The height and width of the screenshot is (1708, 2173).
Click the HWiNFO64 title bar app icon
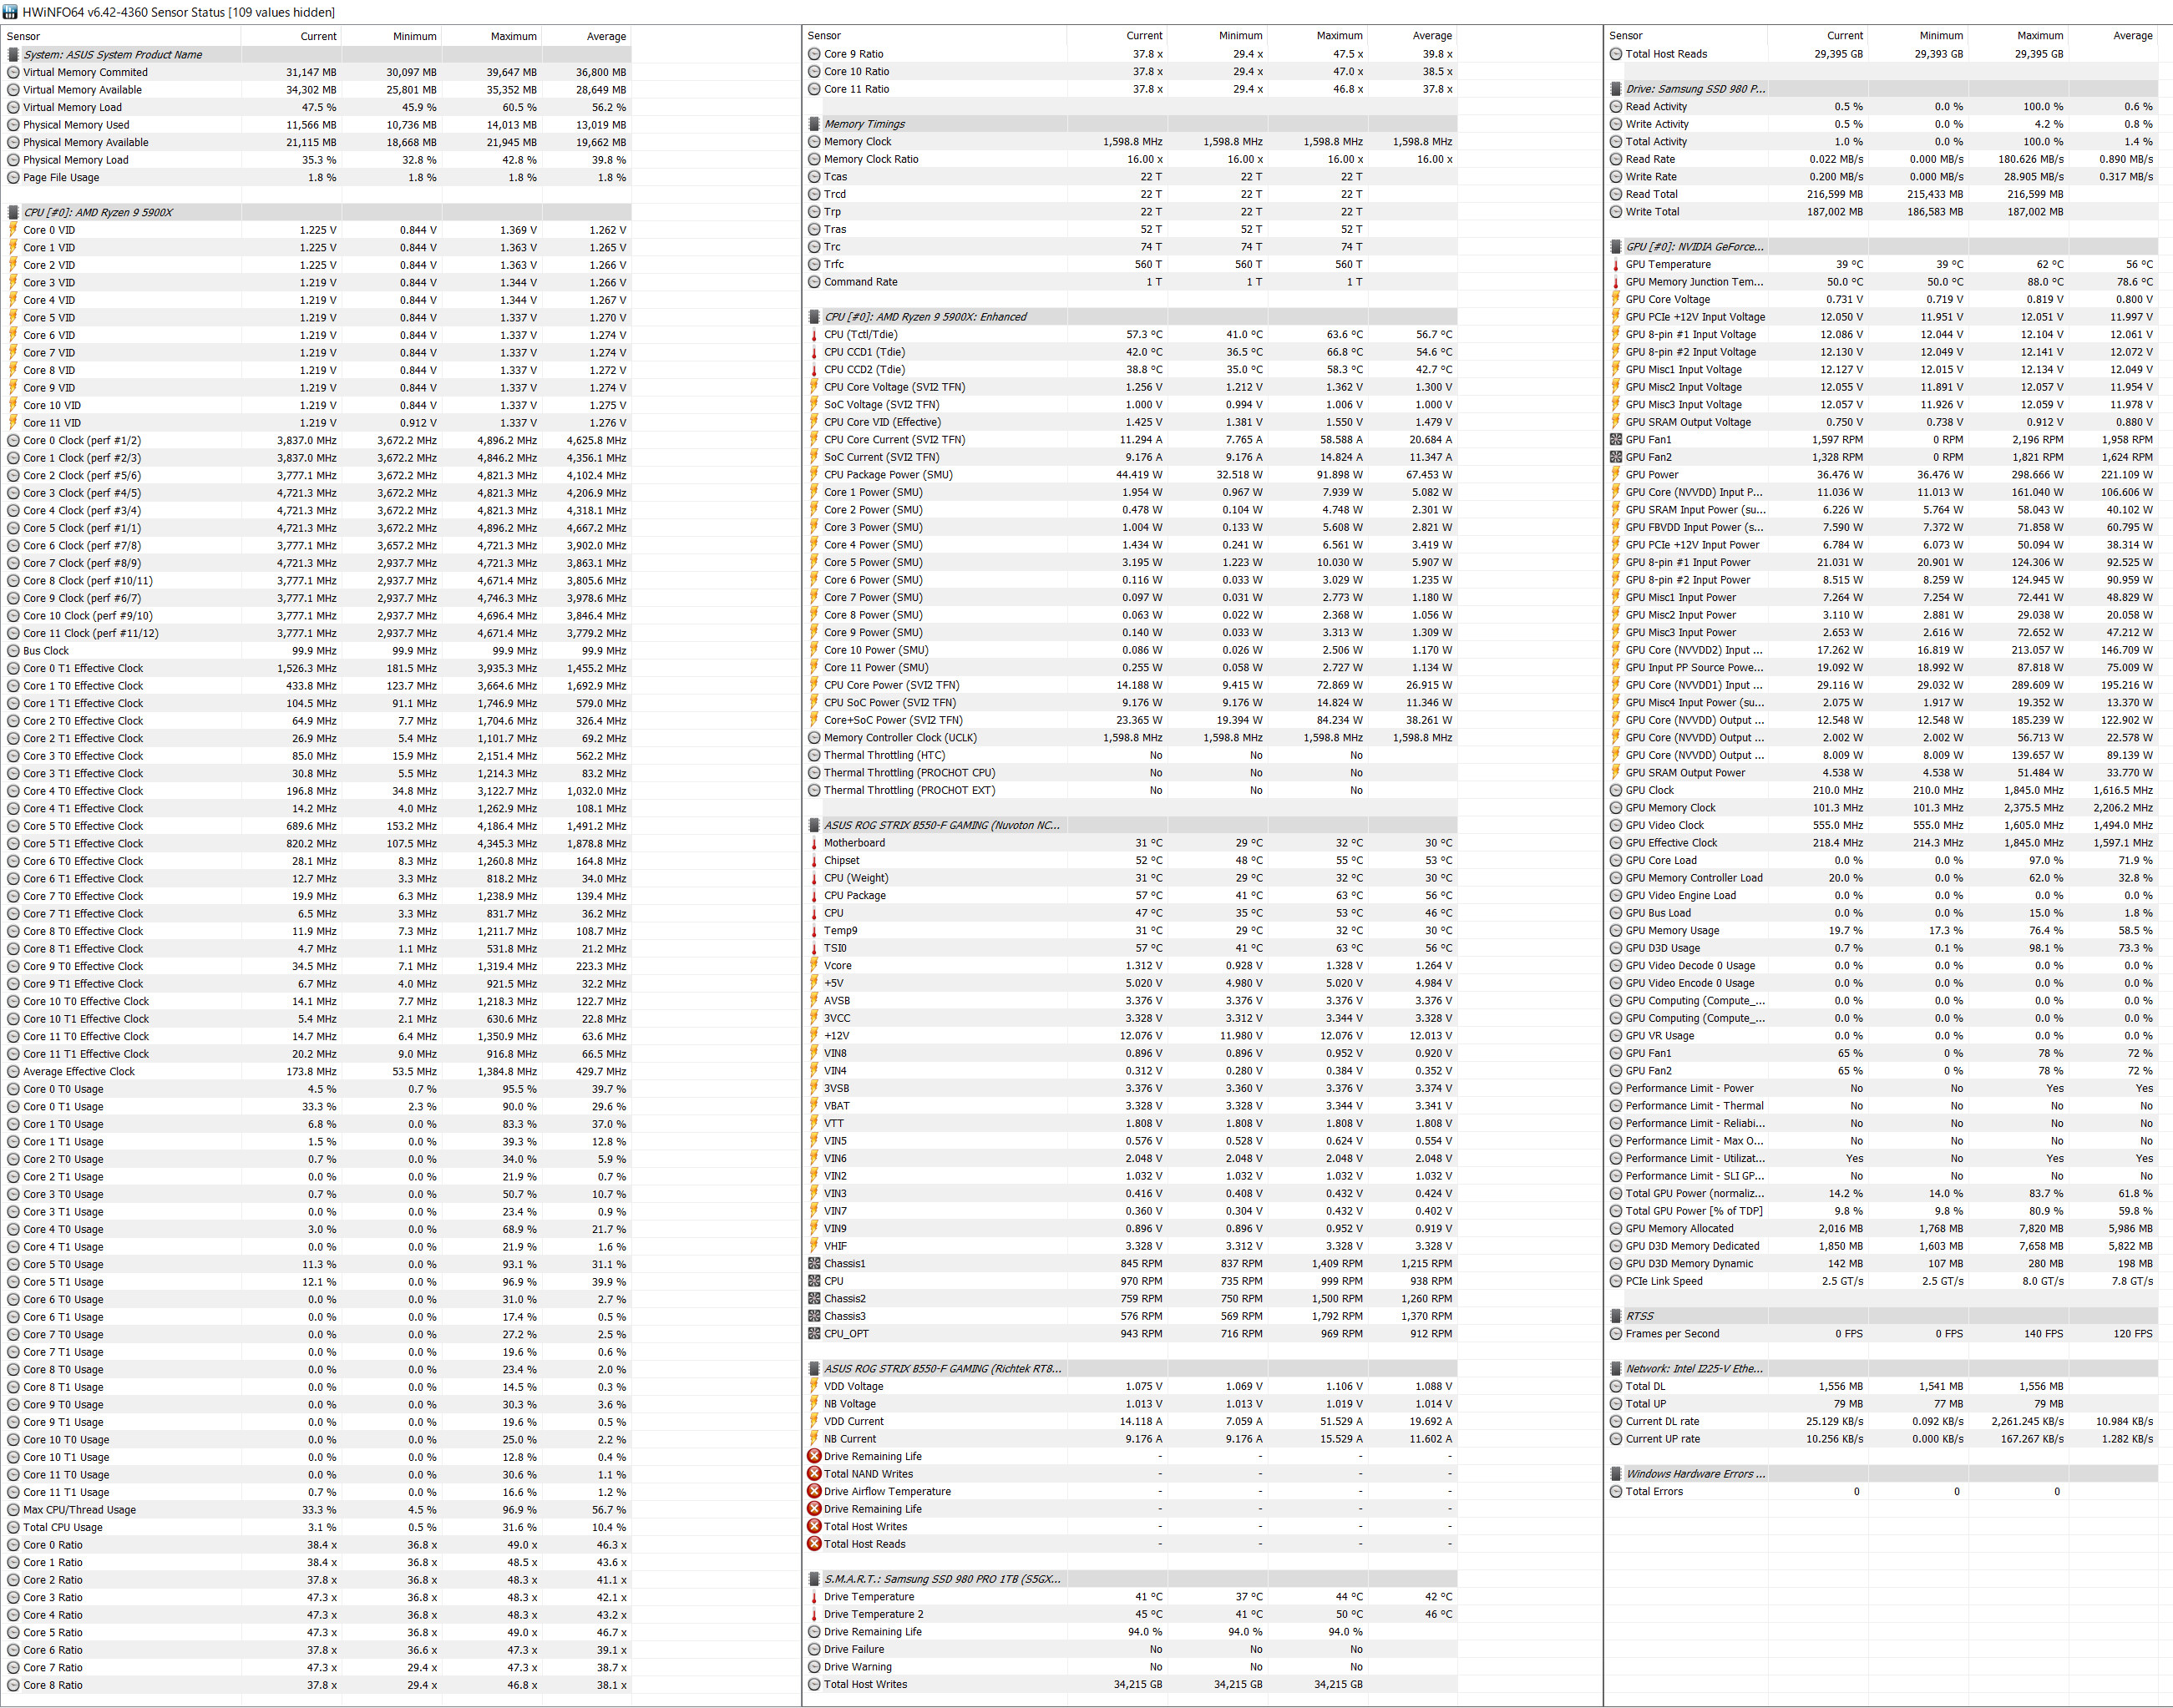click(x=11, y=12)
